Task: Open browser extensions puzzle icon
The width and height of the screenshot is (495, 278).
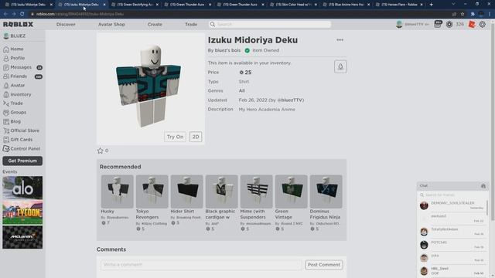Action: (x=473, y=14)
